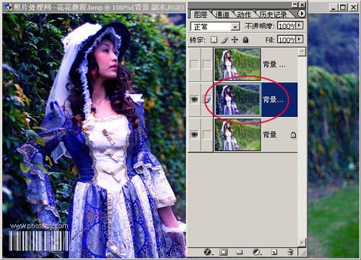Switch to the 动作 tab
This screenshot has width=361, height=260.
(x=244, y=14)
